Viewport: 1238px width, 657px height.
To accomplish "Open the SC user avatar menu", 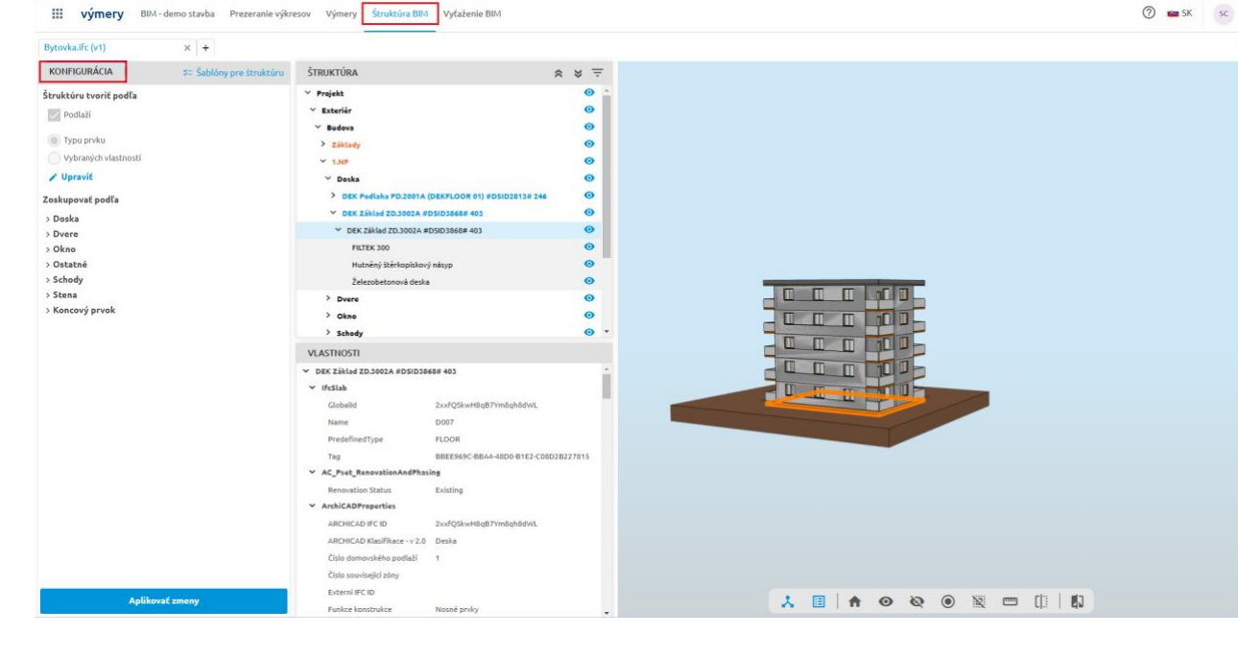I will point(1223,13).
